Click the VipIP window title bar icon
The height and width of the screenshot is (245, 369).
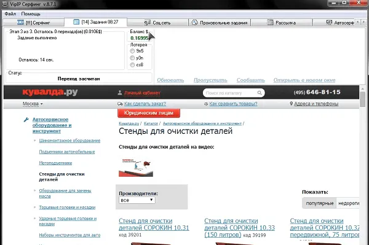5,4
